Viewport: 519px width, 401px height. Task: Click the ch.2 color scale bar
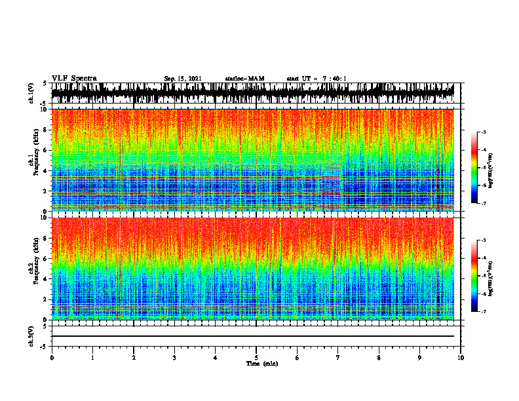[474, 276]
